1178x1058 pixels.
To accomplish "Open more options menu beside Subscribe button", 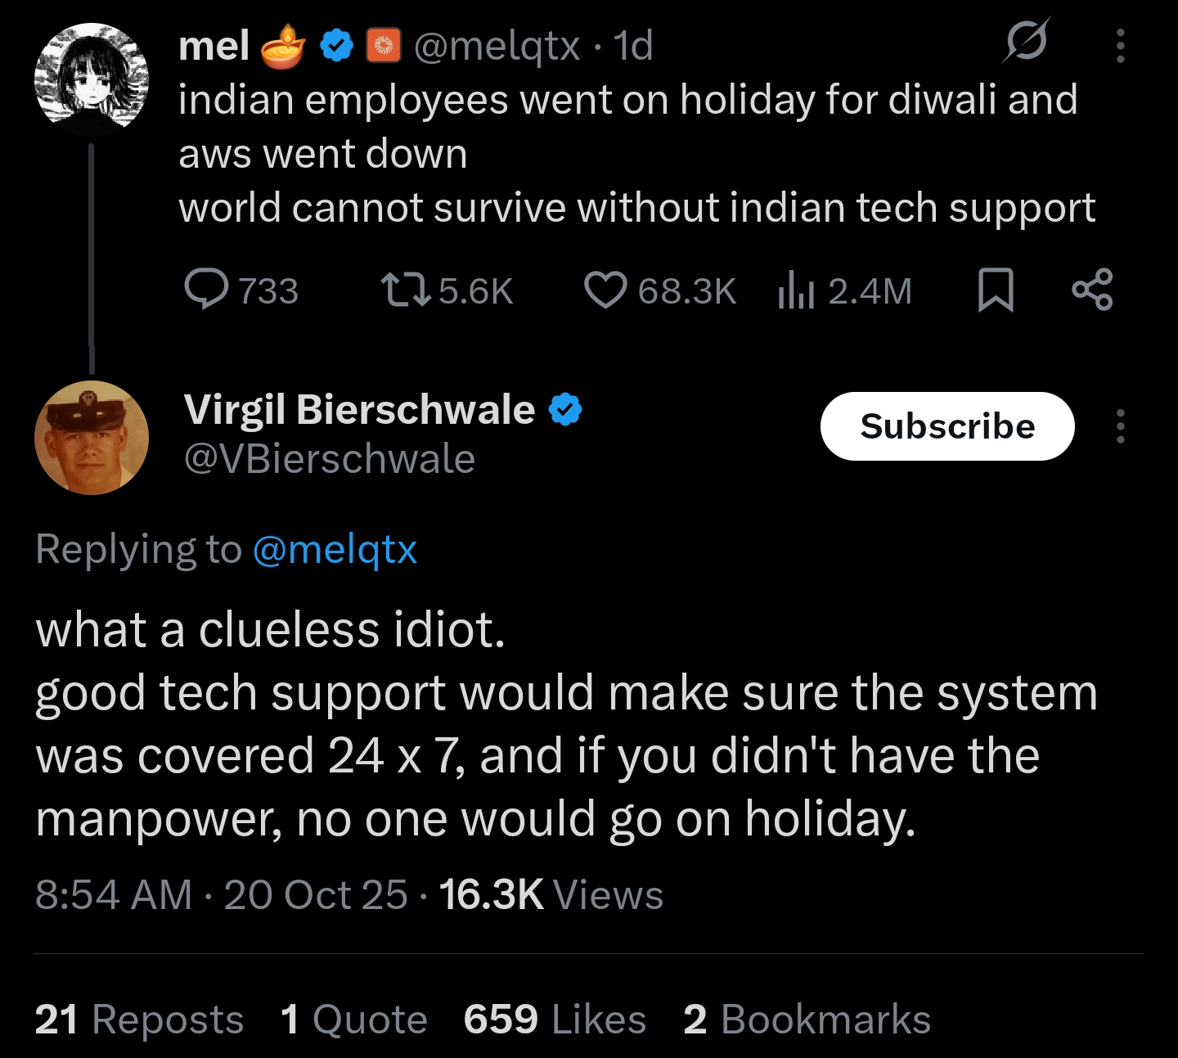I will point(1120,426).
